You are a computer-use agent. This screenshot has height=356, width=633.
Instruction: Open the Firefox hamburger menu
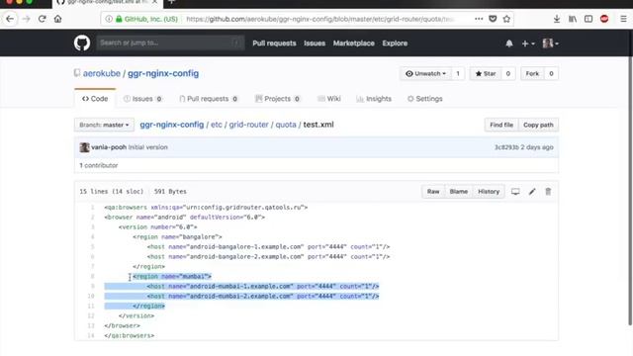tap(623, 19)
